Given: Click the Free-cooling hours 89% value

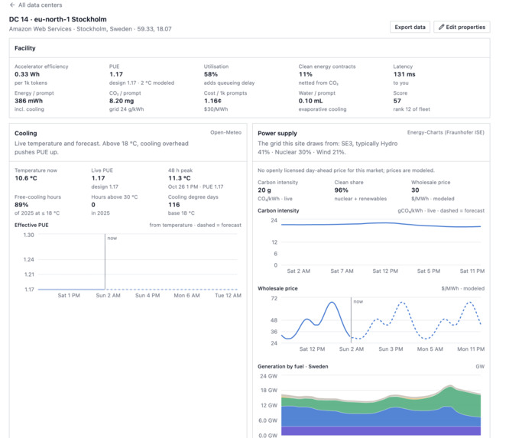Looking at the screenshot, I should pos(21,205).
